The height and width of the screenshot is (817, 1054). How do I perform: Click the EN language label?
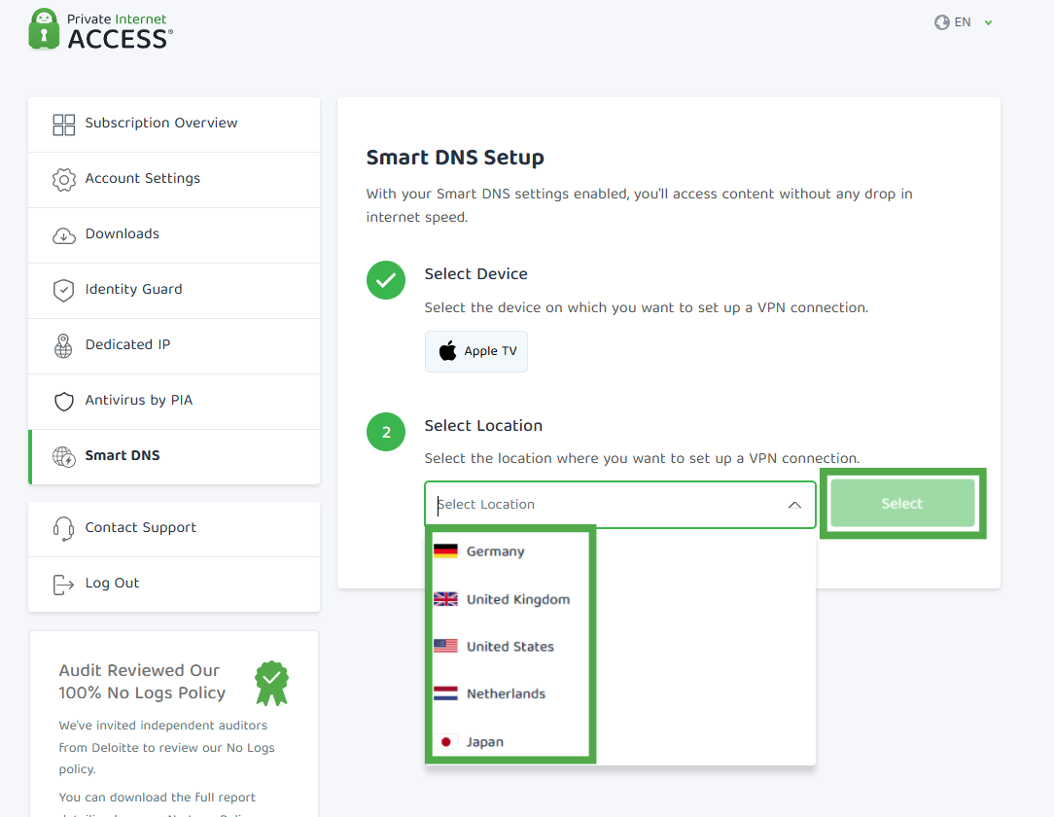[963, 22]
